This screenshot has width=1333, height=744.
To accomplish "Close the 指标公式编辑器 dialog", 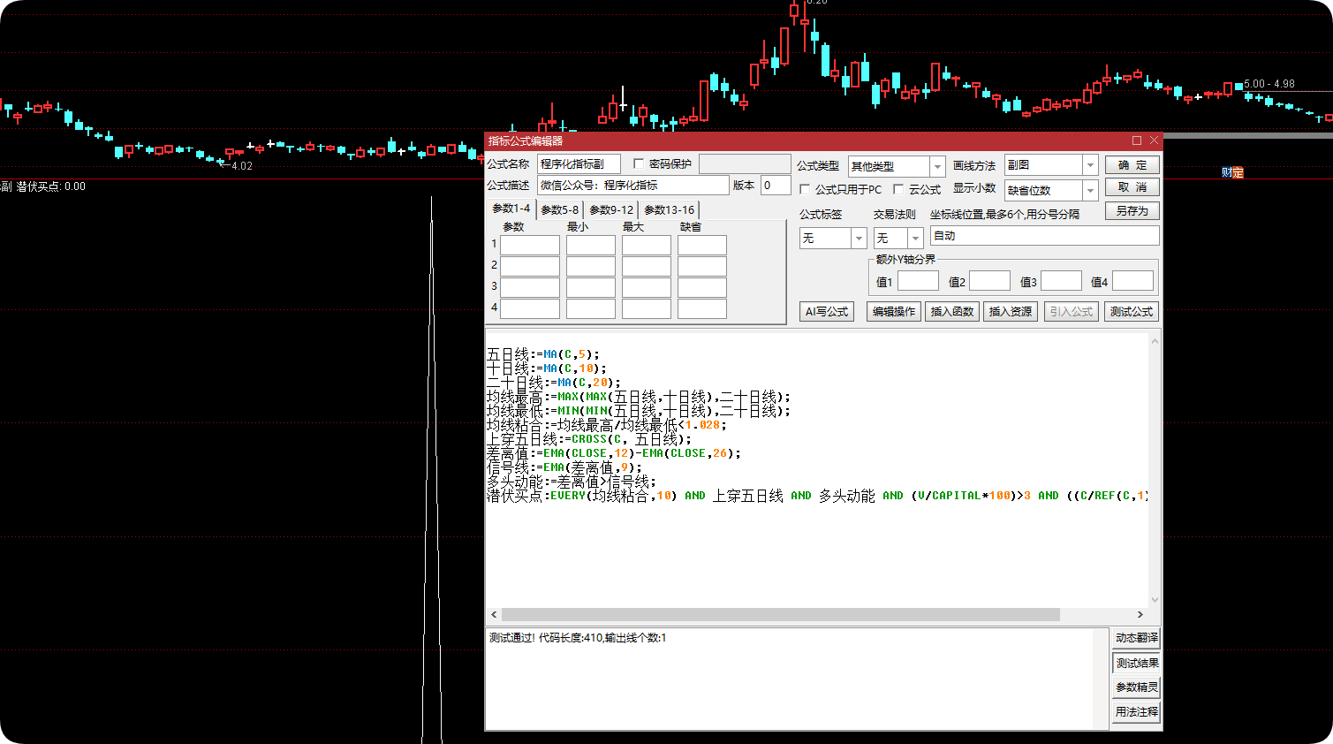I will click(1154, 140).
